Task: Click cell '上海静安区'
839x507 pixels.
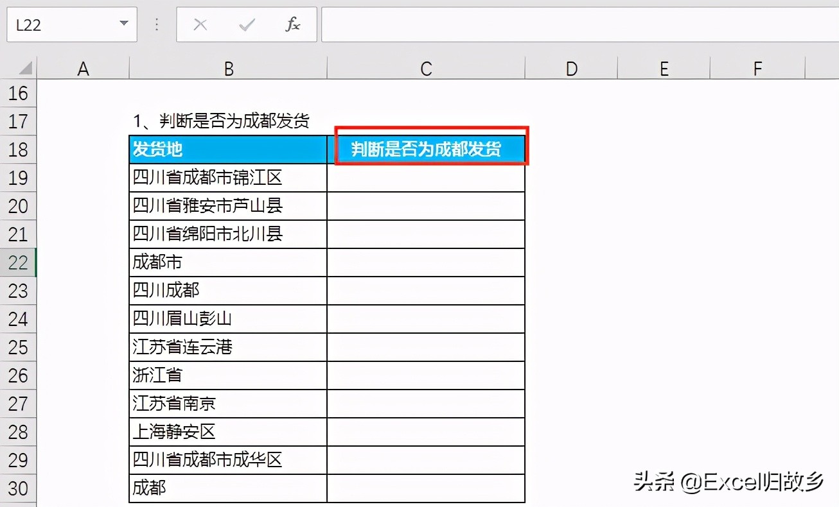Action: 228,432
